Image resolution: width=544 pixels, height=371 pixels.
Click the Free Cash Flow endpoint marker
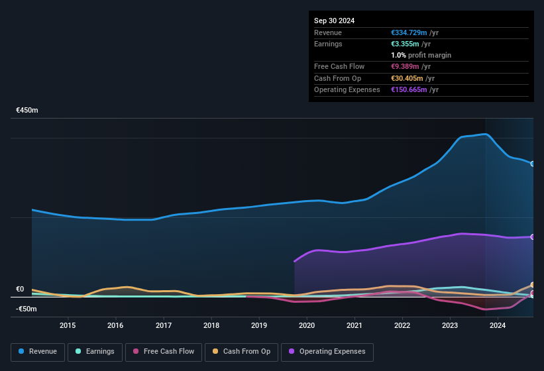tap(533, 293)
